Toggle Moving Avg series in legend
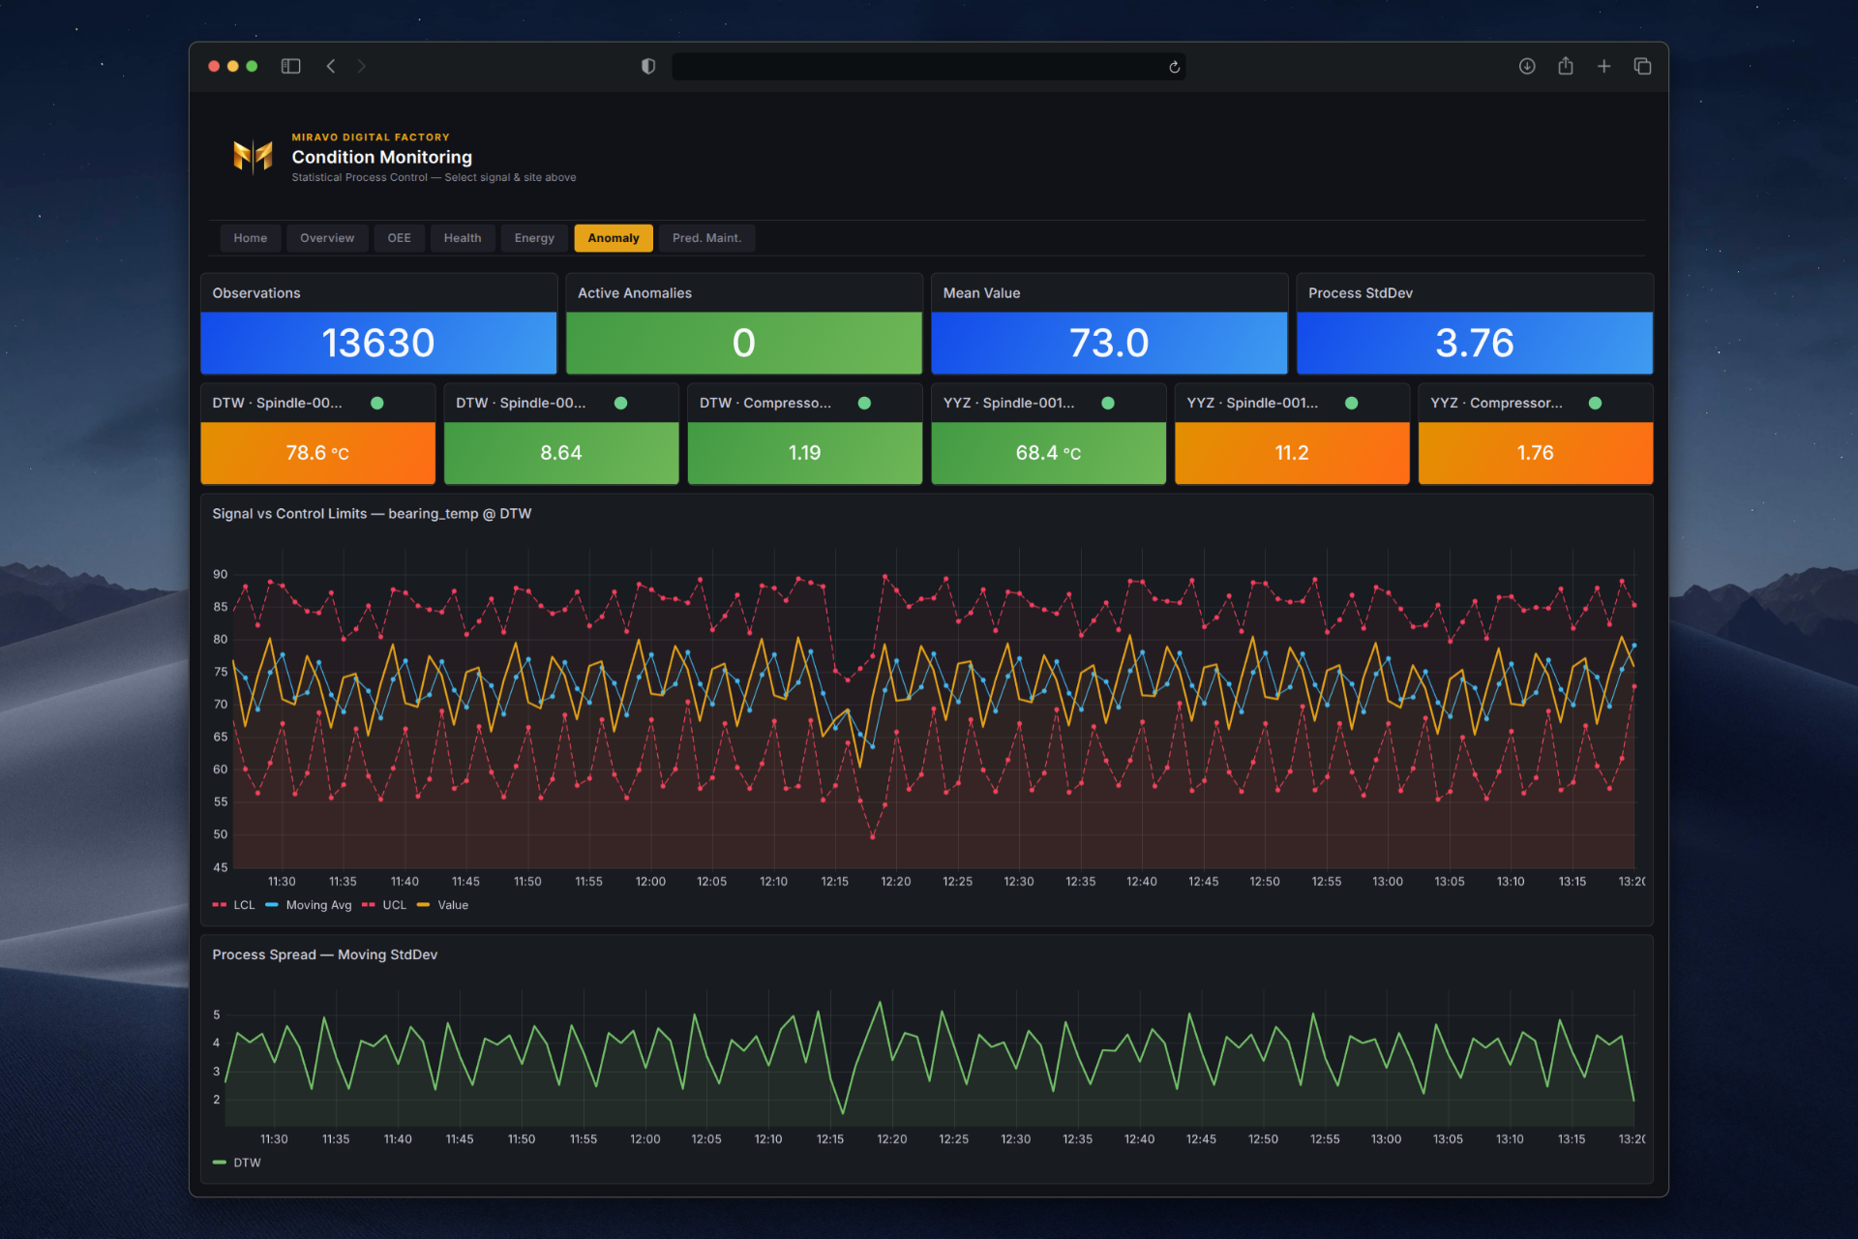 [x=317, y=905]
